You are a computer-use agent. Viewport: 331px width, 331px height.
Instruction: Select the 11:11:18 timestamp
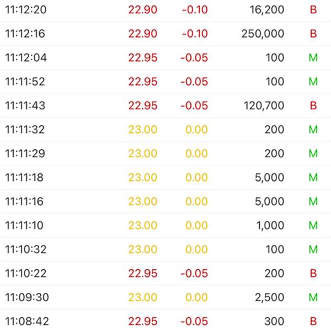(x=24, y=178)
